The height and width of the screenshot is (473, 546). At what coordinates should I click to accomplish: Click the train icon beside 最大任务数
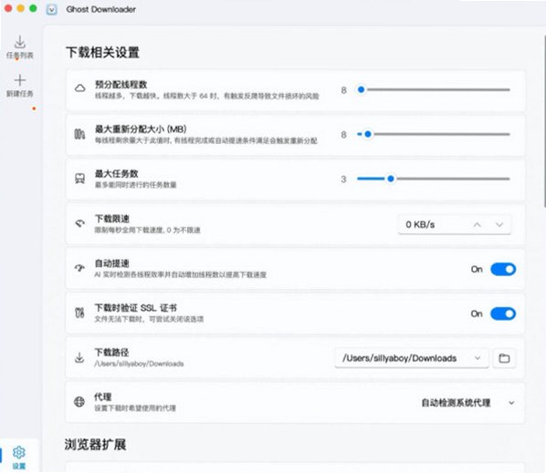pyautogui.click(x=80, y=179)
